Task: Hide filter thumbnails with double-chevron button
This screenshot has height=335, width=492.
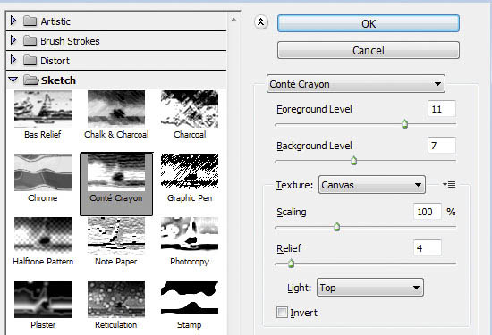Action: click(260, 22)
